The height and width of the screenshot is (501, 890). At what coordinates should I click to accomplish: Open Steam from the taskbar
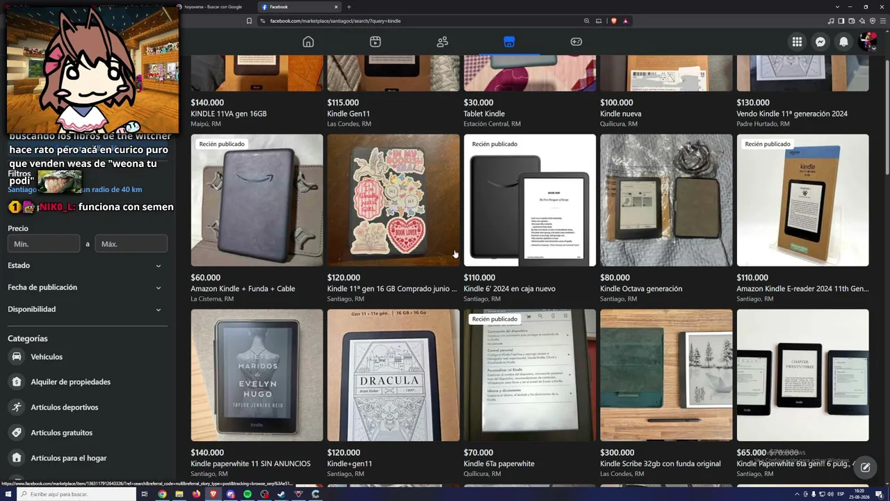282,494
